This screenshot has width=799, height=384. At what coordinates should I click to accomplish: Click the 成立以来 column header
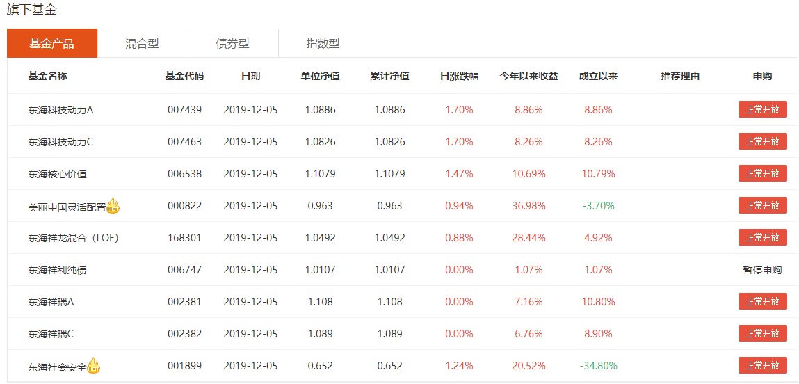pos(598,76)
